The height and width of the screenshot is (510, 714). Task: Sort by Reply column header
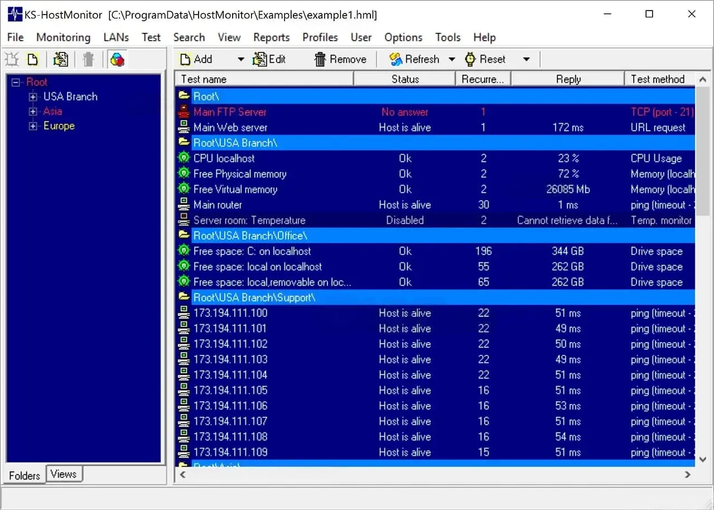568,79
